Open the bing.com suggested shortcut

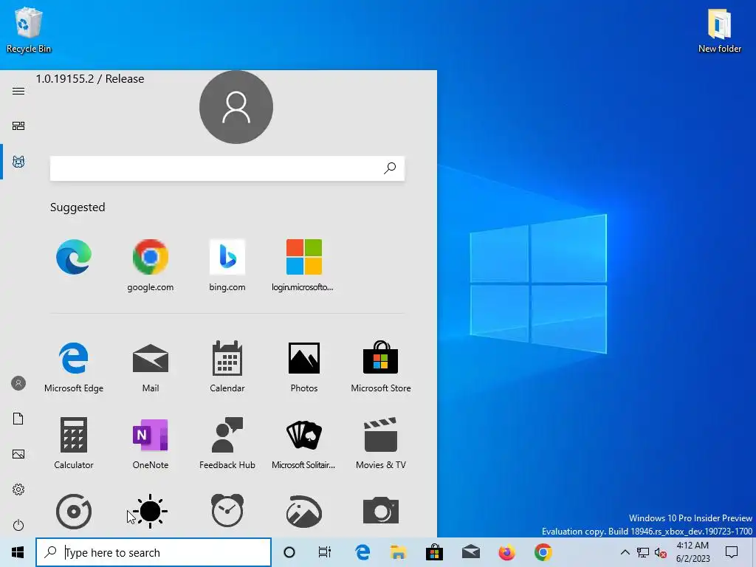pos(227,265)
